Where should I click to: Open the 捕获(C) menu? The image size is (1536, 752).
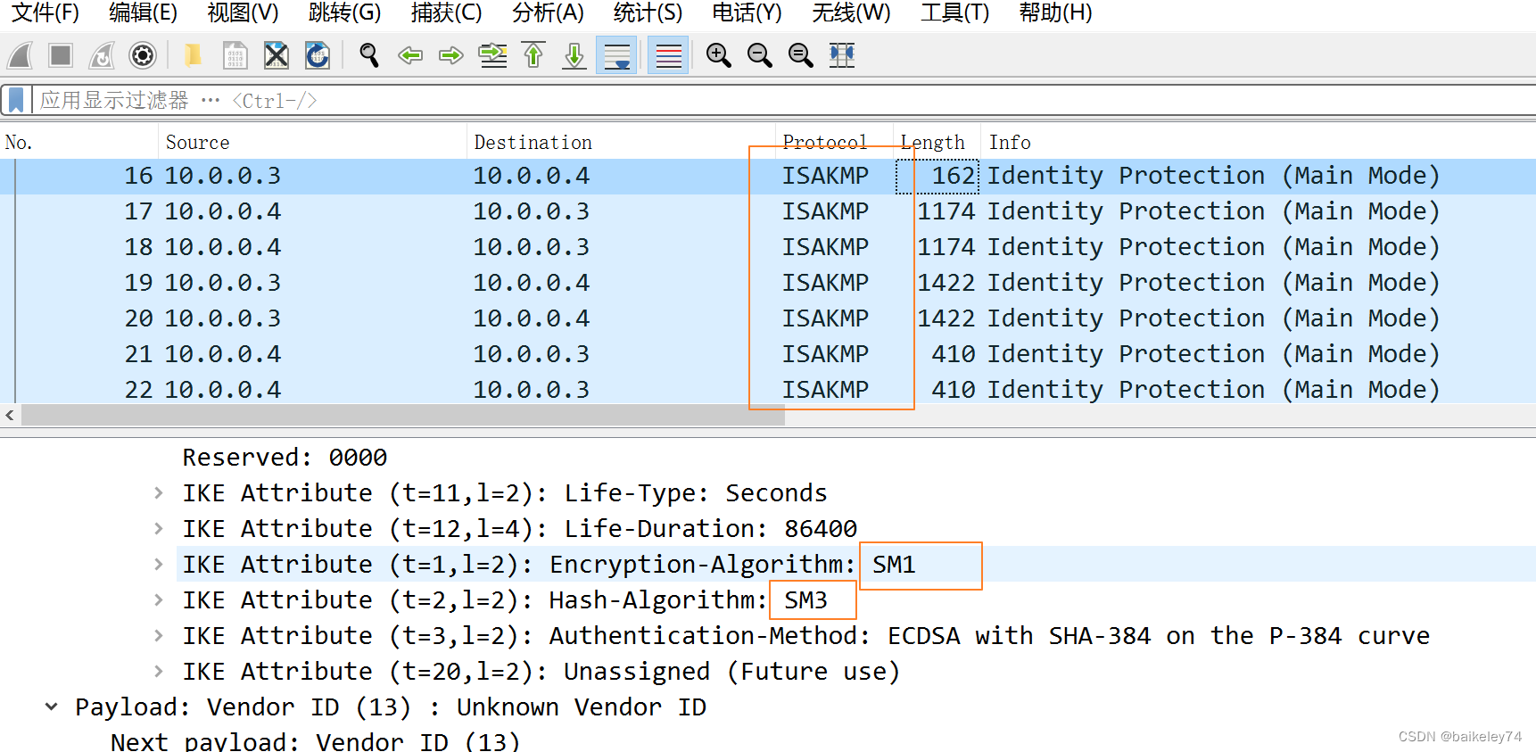tap(446, 13)
